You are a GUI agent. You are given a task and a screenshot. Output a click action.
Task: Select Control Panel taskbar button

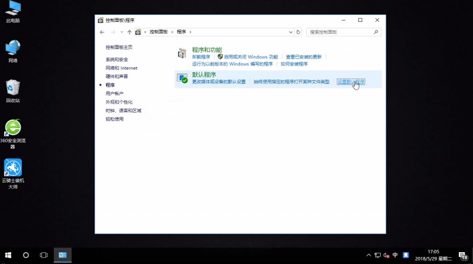point(63,255)
